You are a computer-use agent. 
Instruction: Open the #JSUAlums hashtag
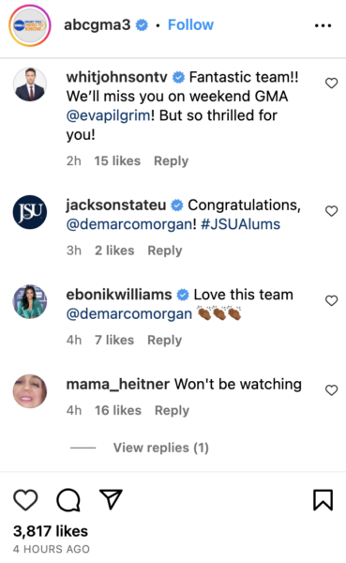(240, 224)
